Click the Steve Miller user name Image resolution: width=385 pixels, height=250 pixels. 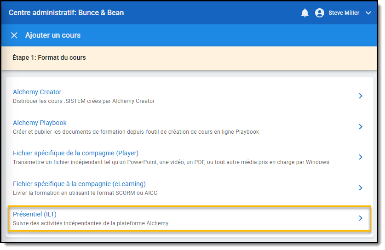pyautogui.click(x=344, y=13)
